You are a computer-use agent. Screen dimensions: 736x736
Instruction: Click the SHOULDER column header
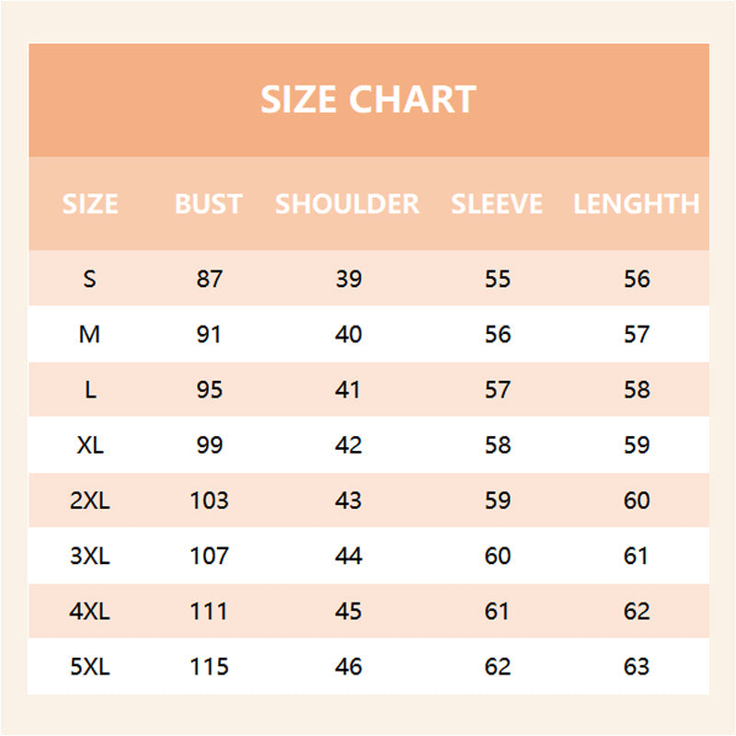pyautogui.click(x=348, y=203)
